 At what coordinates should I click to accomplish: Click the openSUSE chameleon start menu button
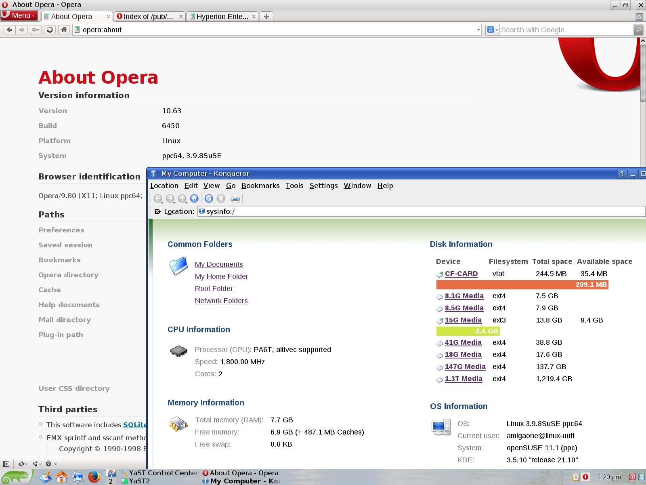[x=16, y=477]
